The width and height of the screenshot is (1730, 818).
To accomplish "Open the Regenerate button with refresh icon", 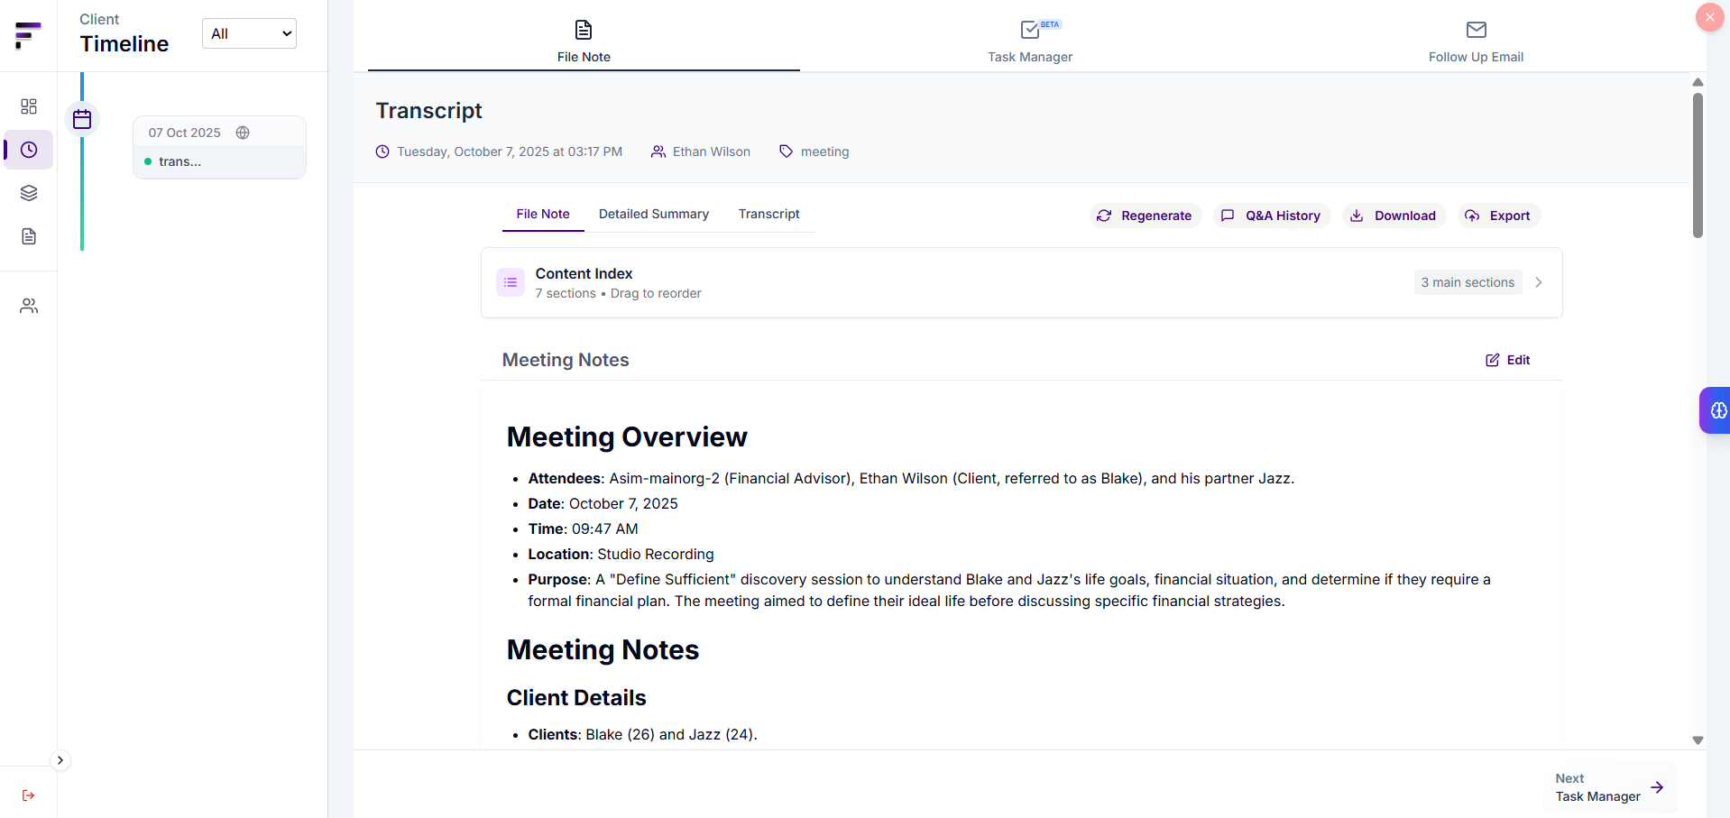I will 1144,216.
